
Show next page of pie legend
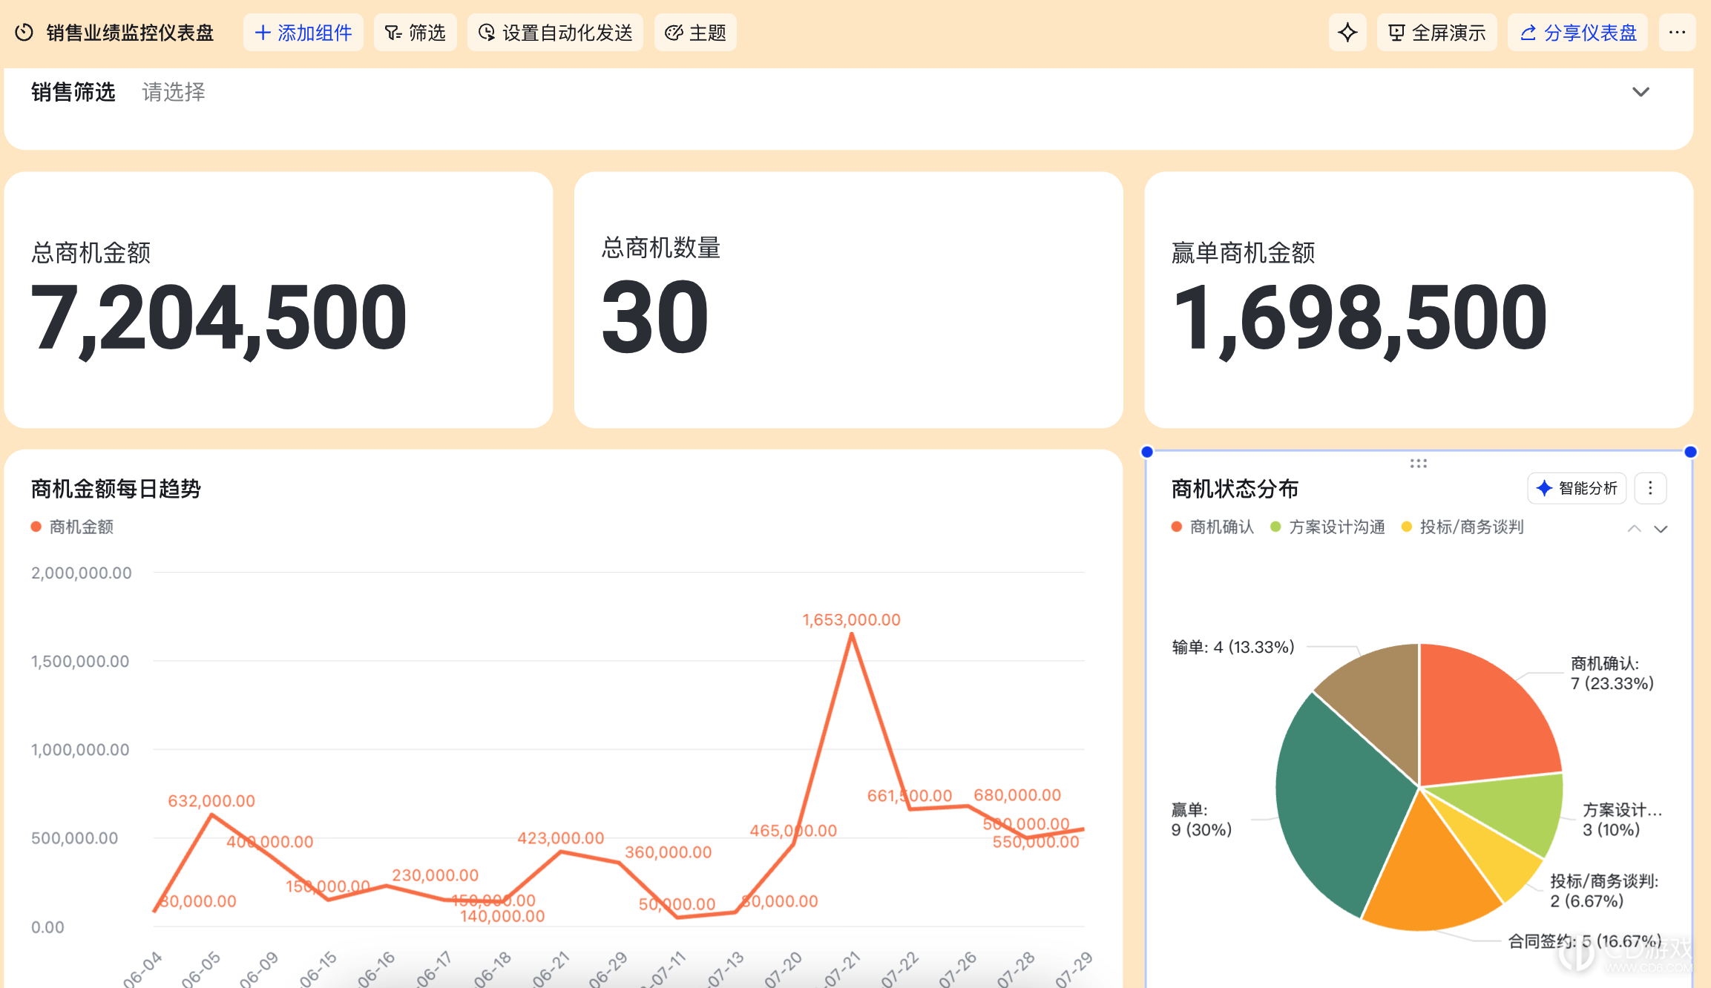[x=1661, y=529]
